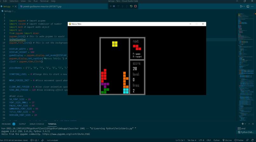Click 'TITLE_FONT_SIZE' on line 32
The image size is (256, 142).
[19, 112]
